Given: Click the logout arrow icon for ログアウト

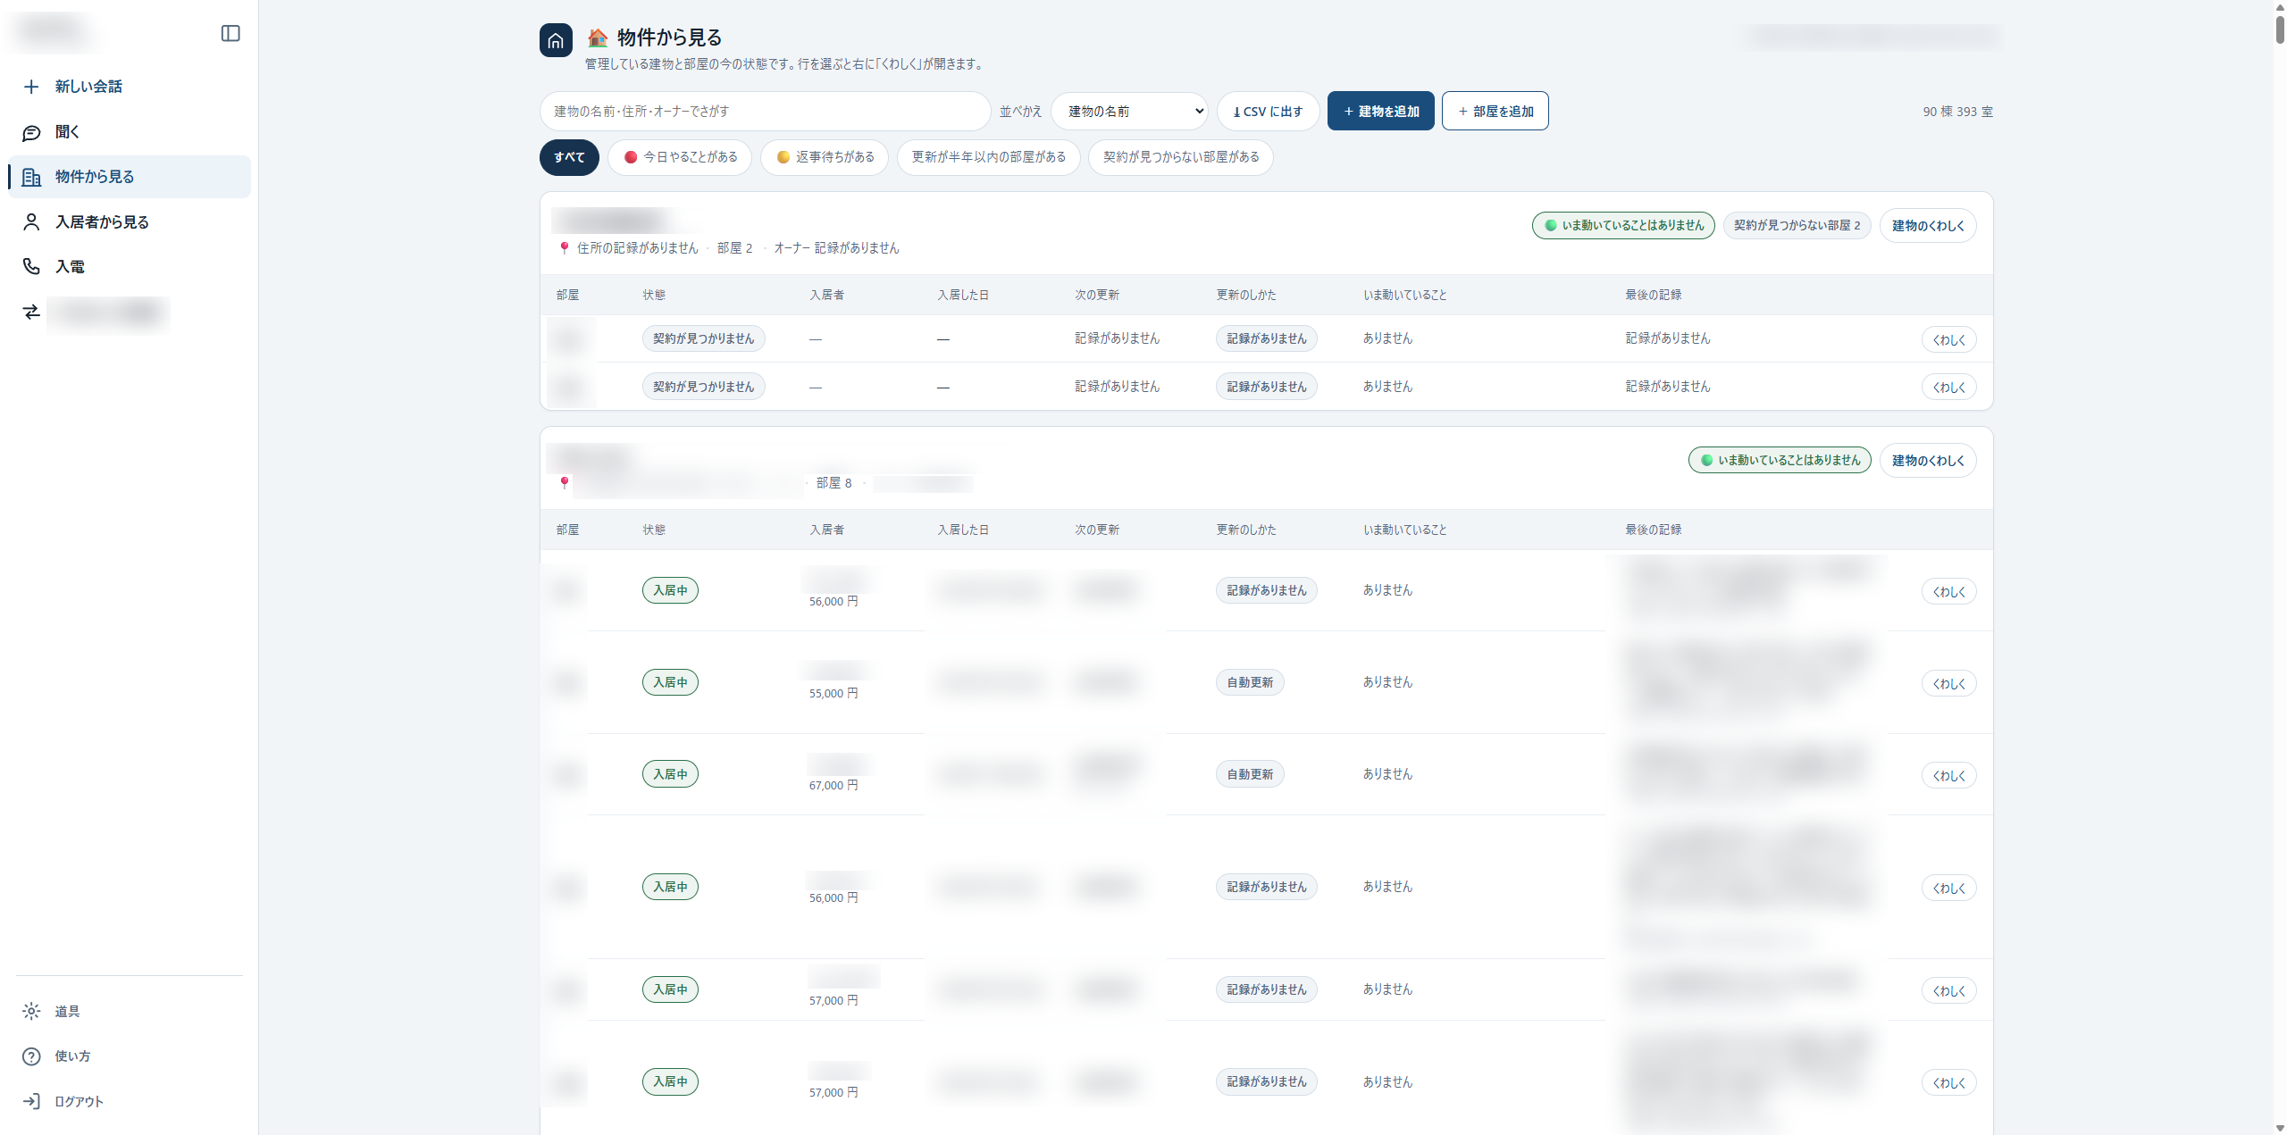Looking at the screenshot, I should click(31, 1101).
